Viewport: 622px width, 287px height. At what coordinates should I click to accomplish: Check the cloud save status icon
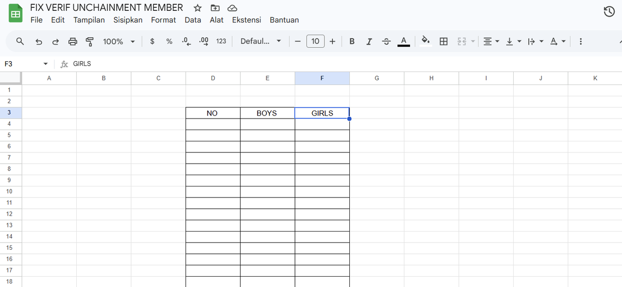232,8
